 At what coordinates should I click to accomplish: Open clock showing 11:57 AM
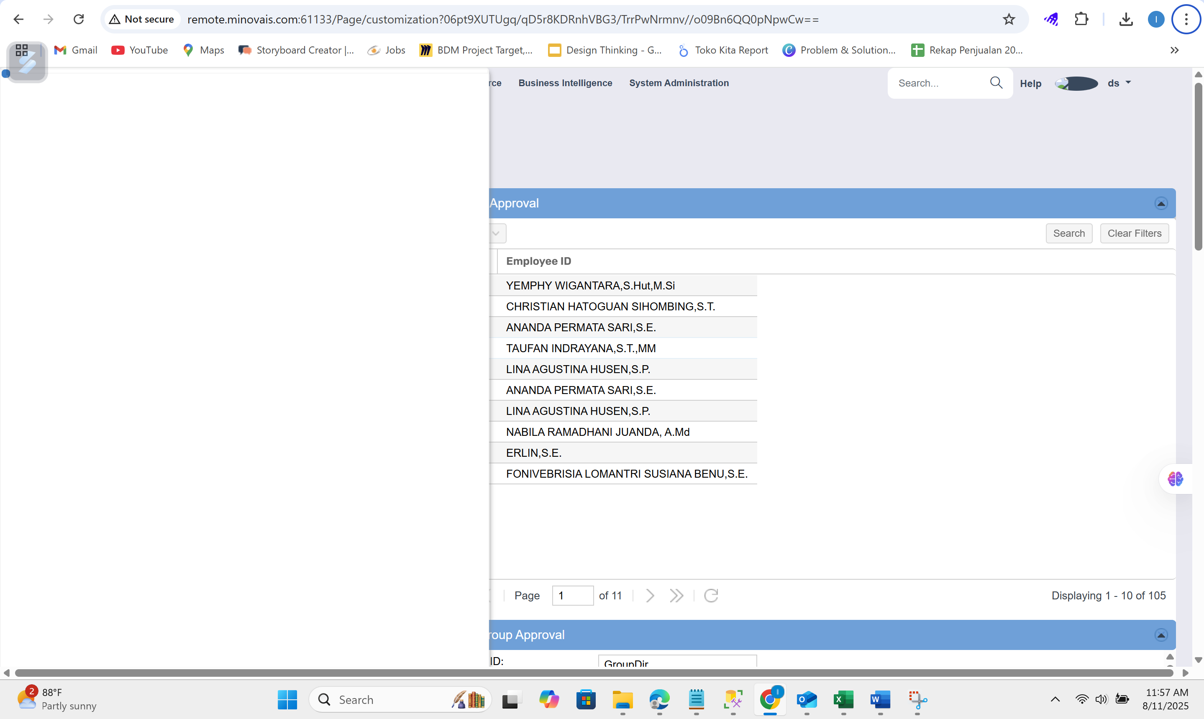(x=1166, y=699)
